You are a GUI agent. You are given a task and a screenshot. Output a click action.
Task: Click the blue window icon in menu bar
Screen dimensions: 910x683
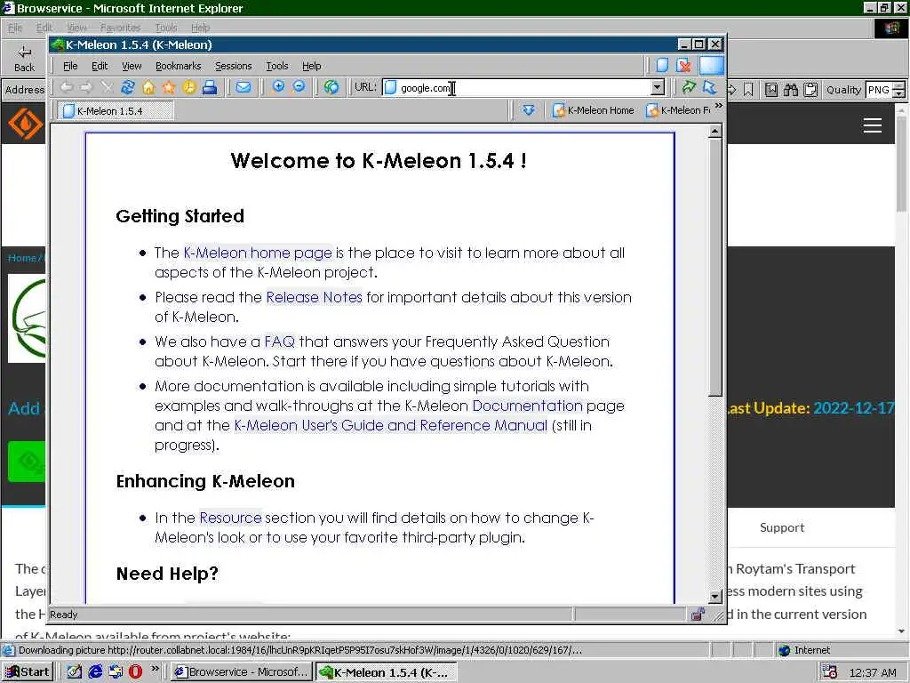click(x=712, y=66)
